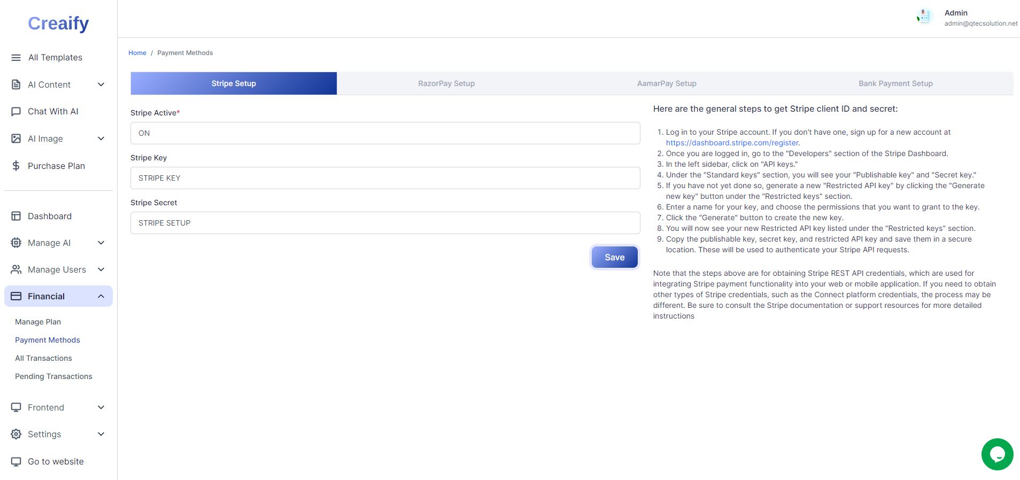Expand the Settings submenu chevron
This screenshot has height=480, width=1020.
point(101,434)
